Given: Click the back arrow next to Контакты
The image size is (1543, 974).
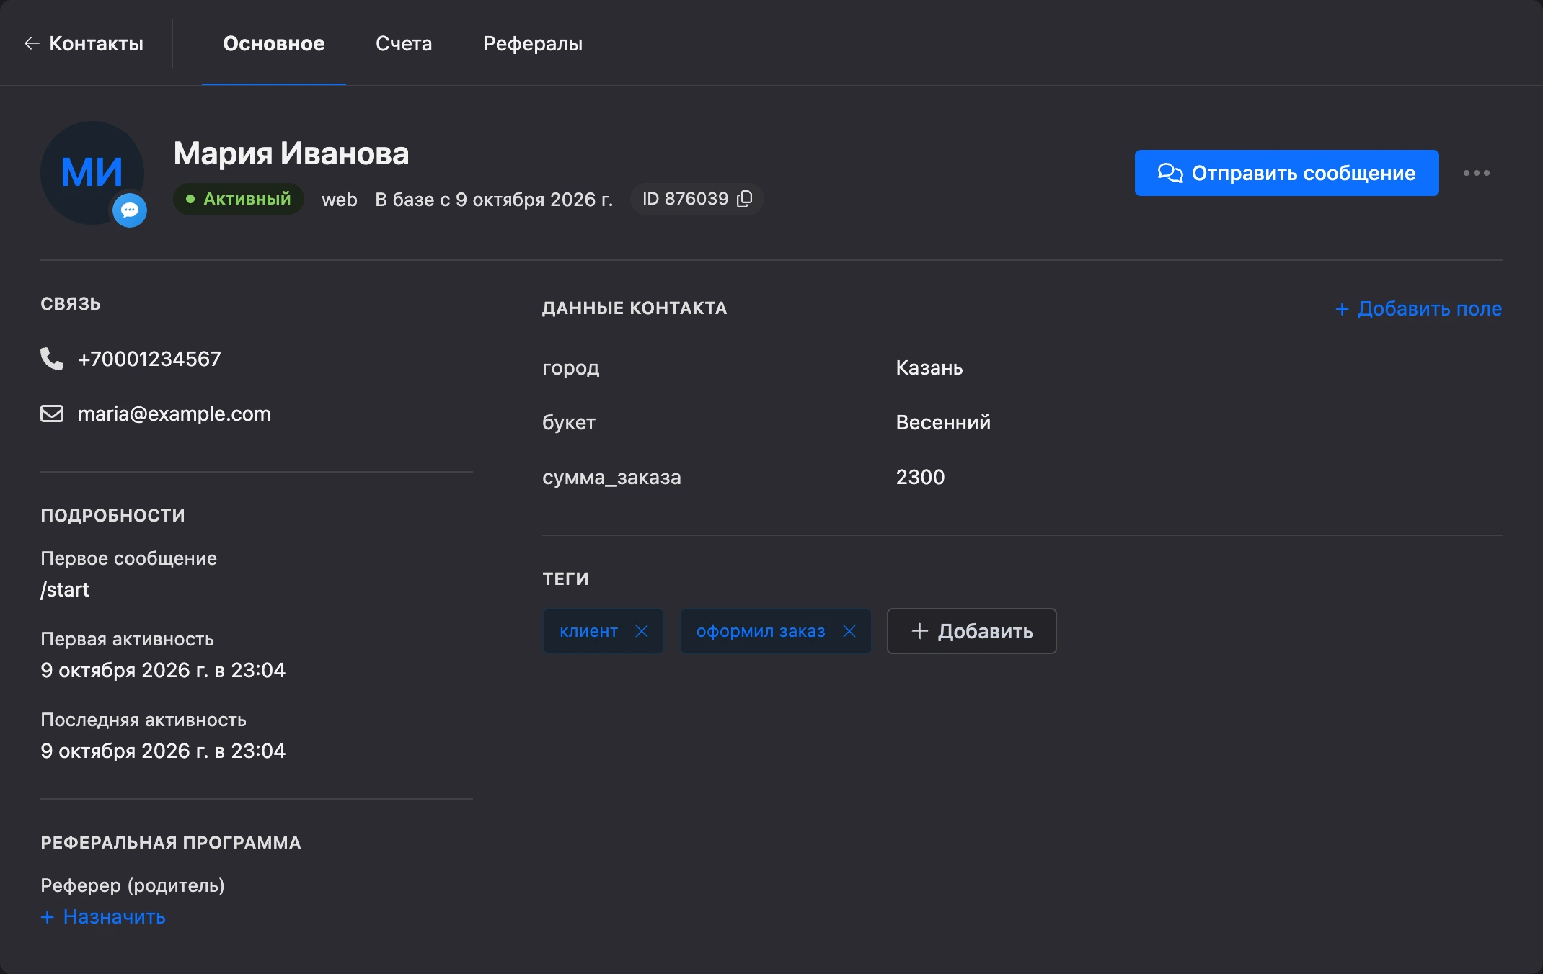Looking at the screenshot, I should (32, 43).
